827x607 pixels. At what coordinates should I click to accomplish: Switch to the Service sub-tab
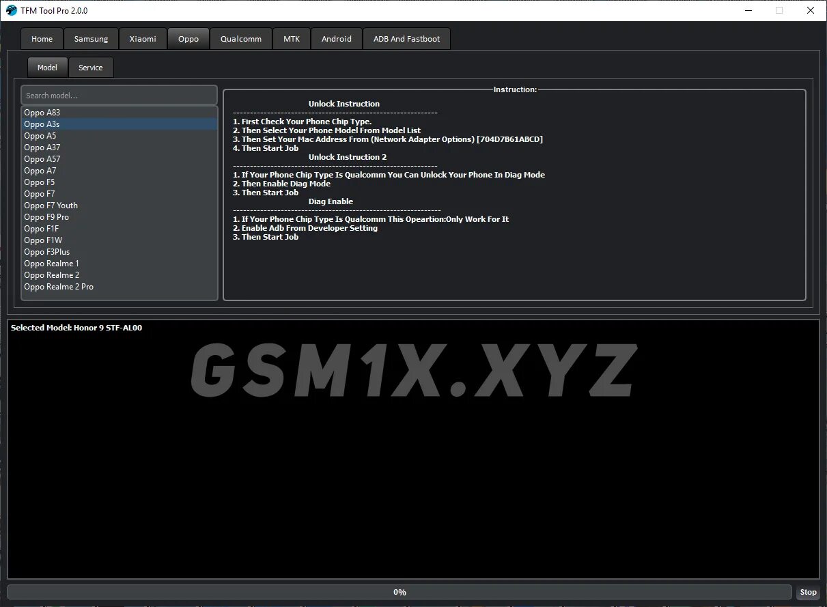tap(91, 68)
